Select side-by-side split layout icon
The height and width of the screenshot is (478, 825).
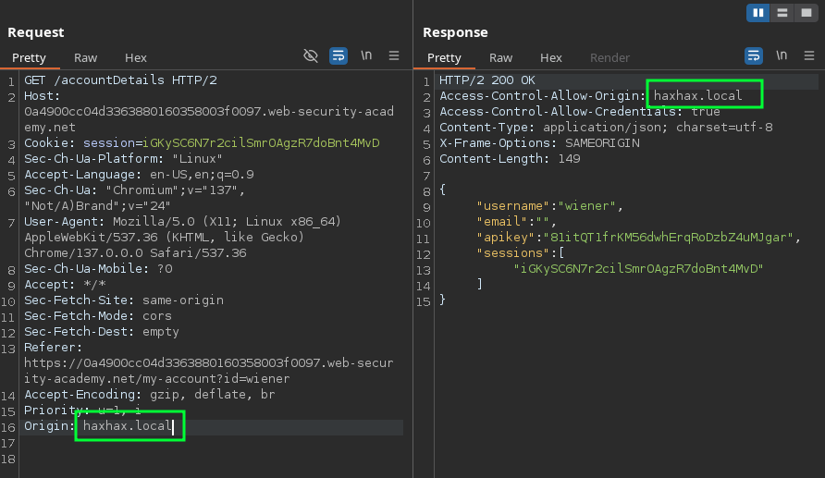coord(758,13)
